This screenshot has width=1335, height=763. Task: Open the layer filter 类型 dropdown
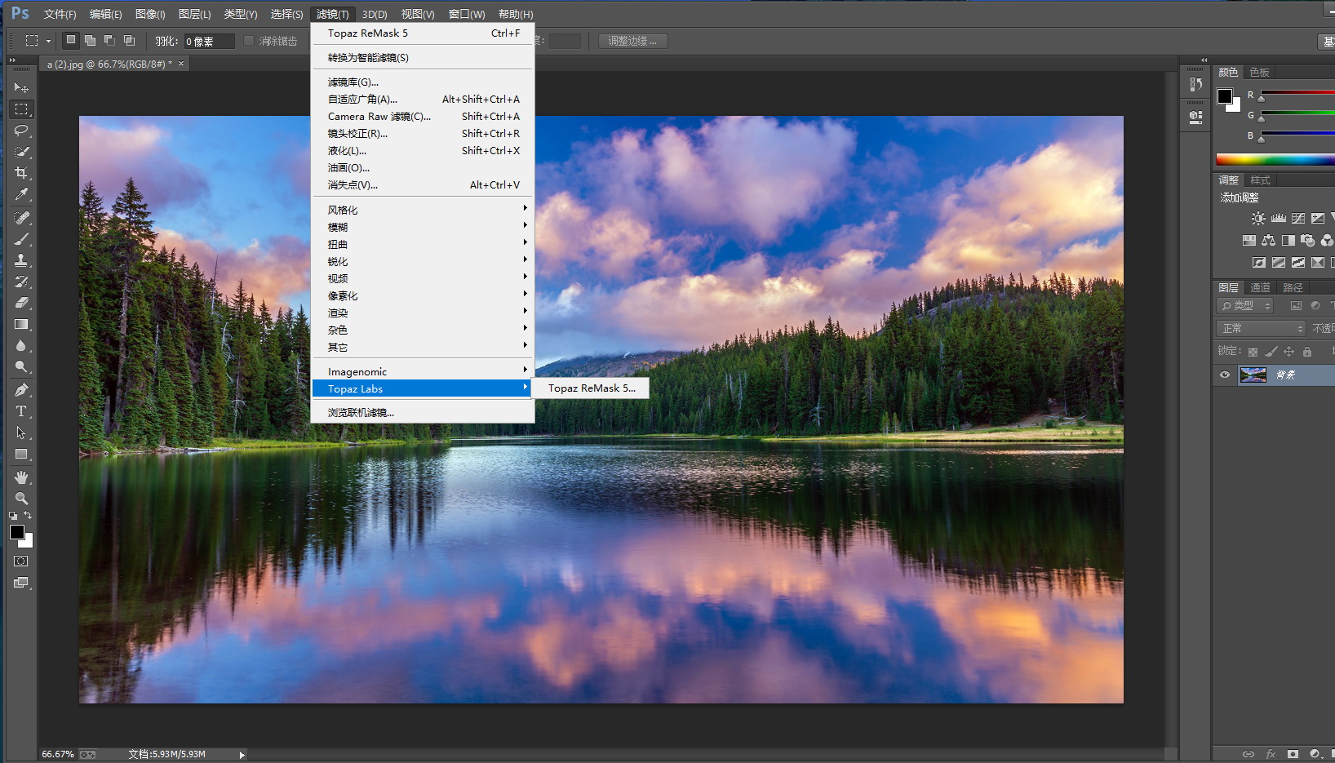pos(1244,305)
